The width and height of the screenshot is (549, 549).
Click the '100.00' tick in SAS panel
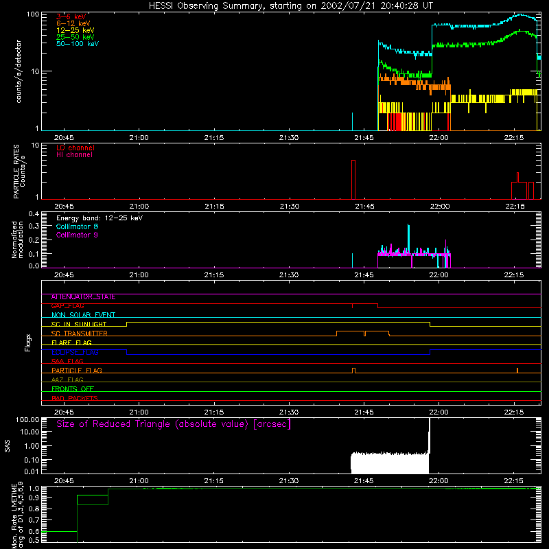pos(27,420)
